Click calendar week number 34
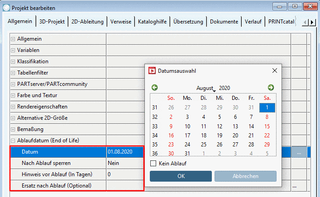 tap(155, 136)
